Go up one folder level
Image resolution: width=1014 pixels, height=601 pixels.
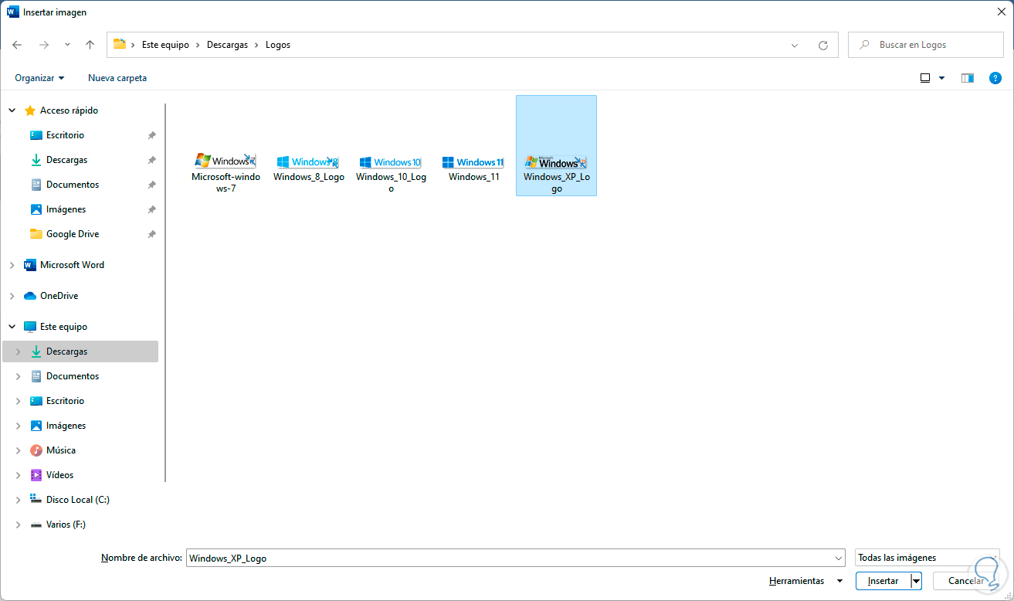coord(90,45)
